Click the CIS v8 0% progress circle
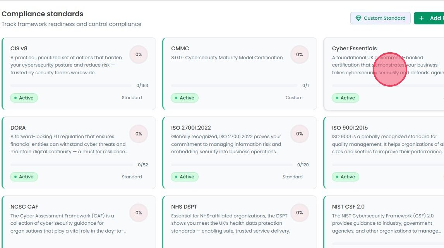The height and width of the screenshot is (248, 444). [139, 54]
